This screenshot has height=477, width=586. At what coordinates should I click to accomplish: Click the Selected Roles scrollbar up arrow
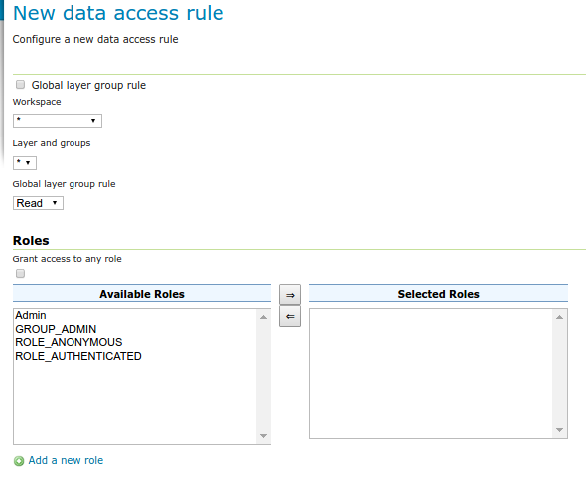(x=559, y=317)
